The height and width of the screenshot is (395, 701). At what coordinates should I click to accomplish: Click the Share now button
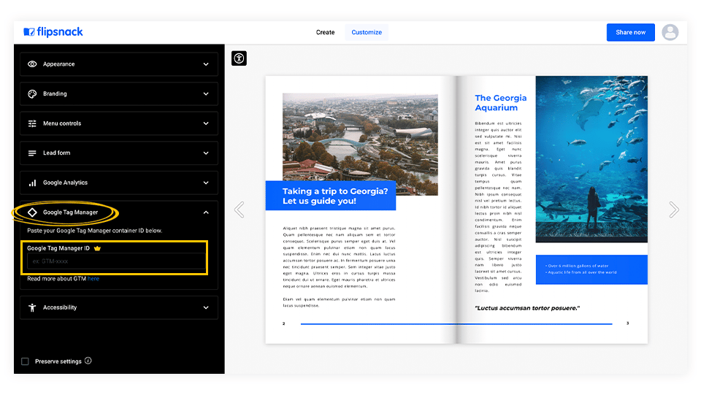pyautogui.click(x=630, y=32)
